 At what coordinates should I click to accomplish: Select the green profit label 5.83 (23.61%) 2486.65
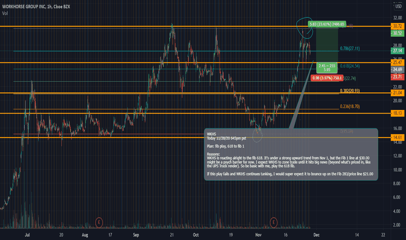pyautogui.click(x=327, y=24)
